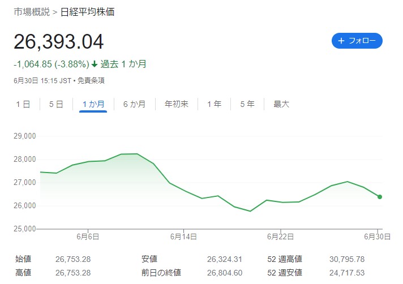Click the 始値 value 26,753.28
Image resolution: width=403 pixels, height=284 pixels.
click(x=73, y=259)
